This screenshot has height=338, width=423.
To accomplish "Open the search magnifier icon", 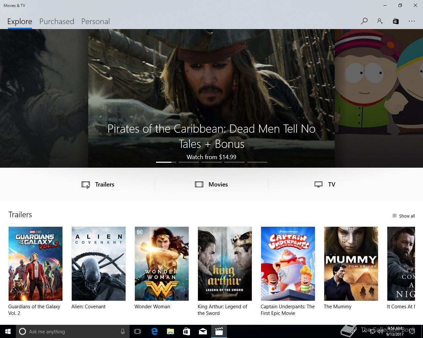I will tap(364, 21).
